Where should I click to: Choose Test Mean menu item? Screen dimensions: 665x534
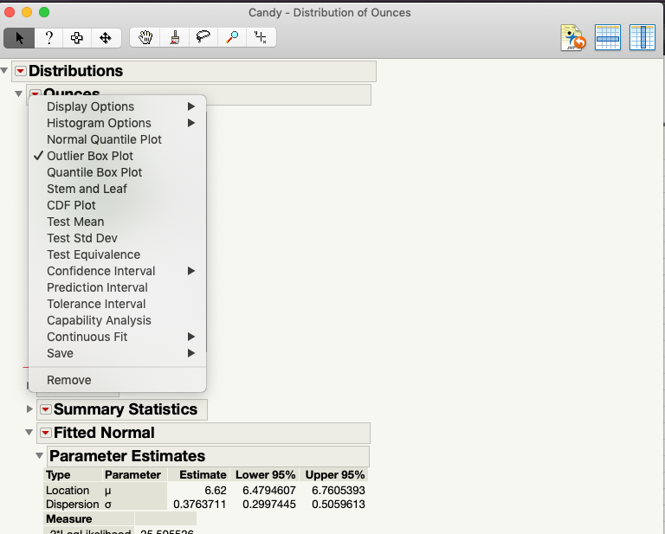pyautogui.click(x=117, y=222)
